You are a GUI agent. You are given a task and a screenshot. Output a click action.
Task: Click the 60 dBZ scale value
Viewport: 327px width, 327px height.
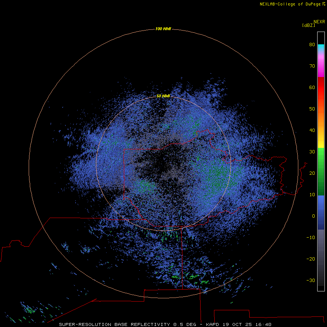click(x=312, y=87)
